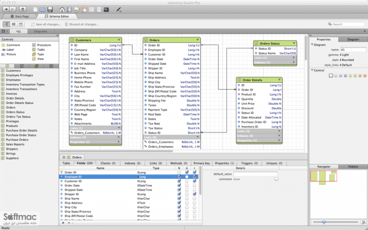368x230 pixels.
Task: Click Discard all changes button
Action: [82, 24]
